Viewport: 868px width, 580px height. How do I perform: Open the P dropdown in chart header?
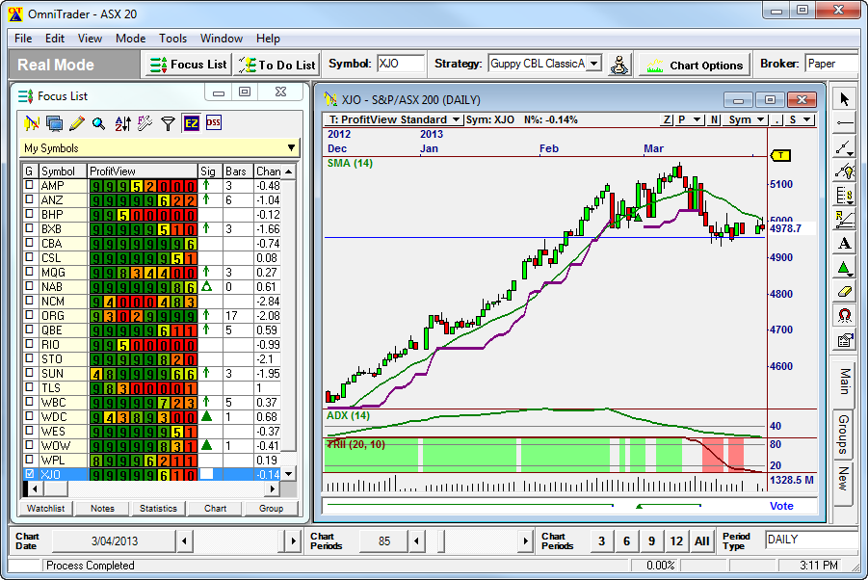click(x=697, y=119)
